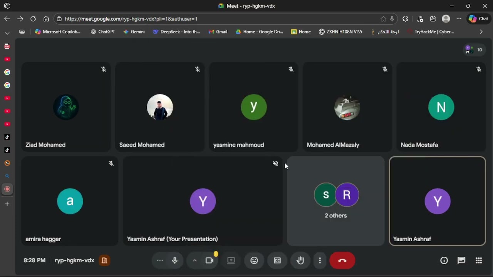Open the chat with everyone icon
Image resolution: width=493 pixels, height=277 pixels.
(x=461, y=260)
